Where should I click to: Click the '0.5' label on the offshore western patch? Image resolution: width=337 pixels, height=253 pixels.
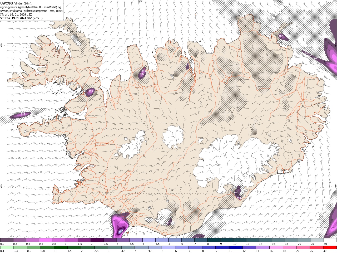[x=23, y=114]
